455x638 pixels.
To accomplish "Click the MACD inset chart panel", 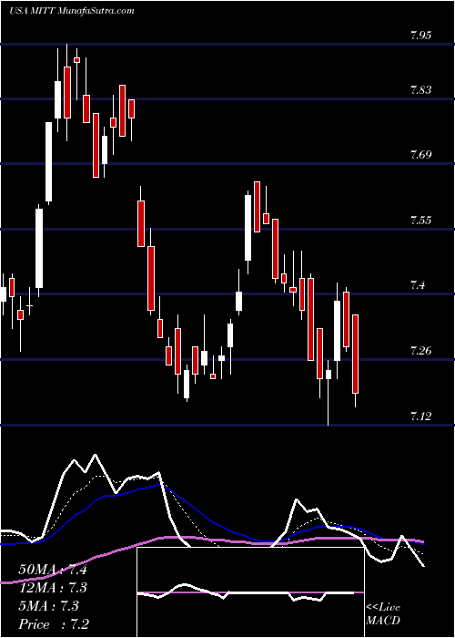I will [250, 592].
